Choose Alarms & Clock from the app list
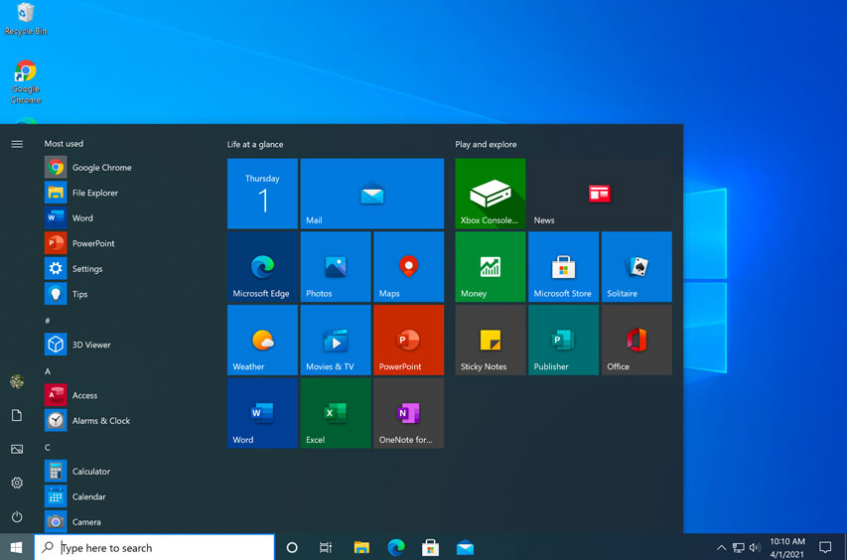Viewport: 847px width, 560px height. tap(100, 421)
